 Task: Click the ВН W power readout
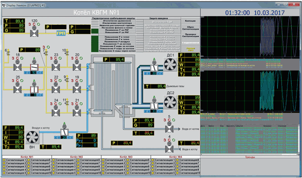(14, 137)
